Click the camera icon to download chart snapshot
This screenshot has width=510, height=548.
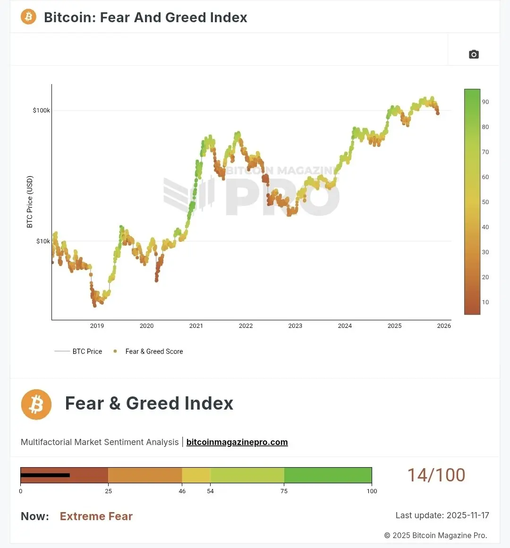(474, 54)
